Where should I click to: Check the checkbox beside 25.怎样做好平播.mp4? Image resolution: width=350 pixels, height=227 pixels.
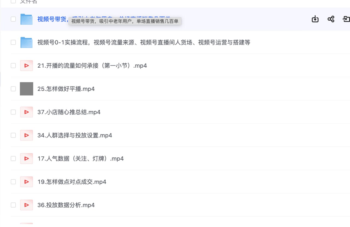pyautogui.click(x=13, y=89)
